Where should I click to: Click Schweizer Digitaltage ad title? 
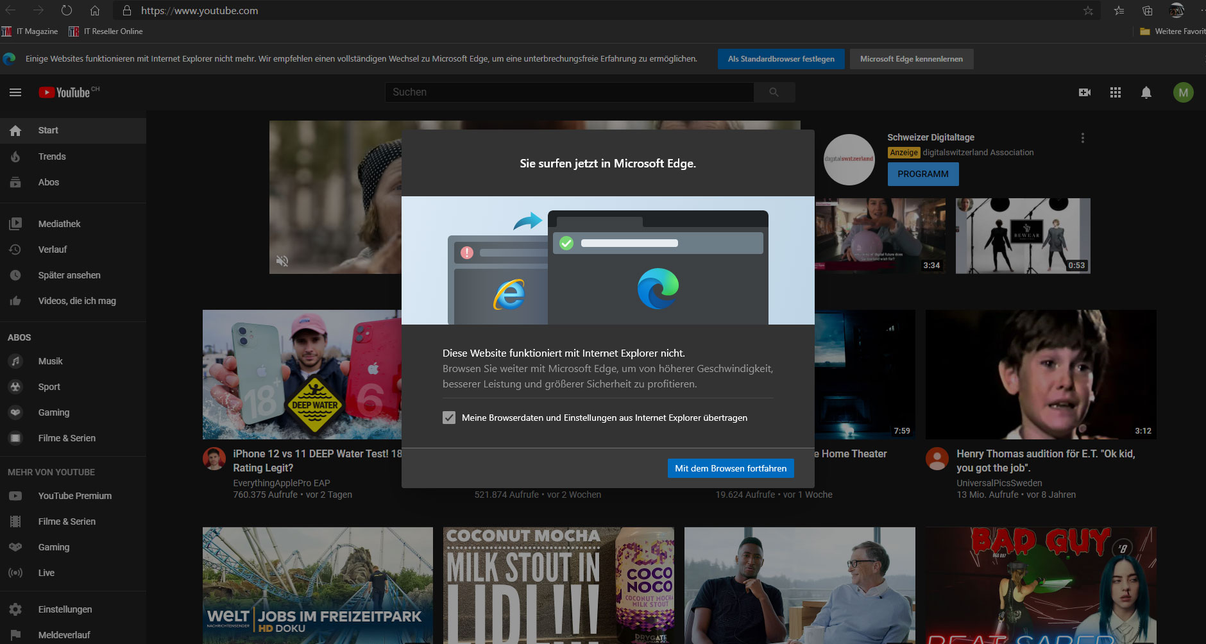pyautogui.click(x=931, y=137)
